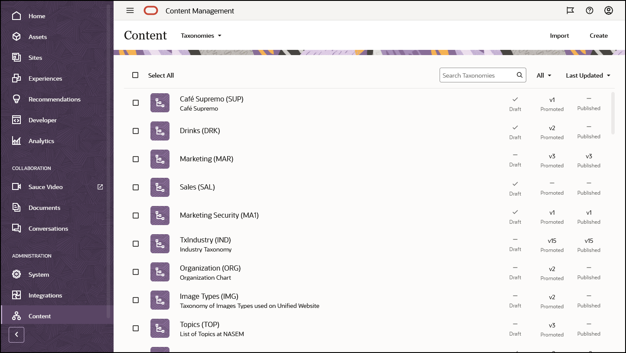The image size is (626, 353).
Task: Tick the Sales (SAL) checkbox
Action: pos(136,187)
